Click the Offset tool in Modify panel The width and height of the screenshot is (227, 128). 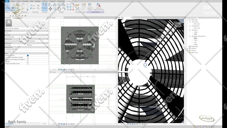(55, 5)
